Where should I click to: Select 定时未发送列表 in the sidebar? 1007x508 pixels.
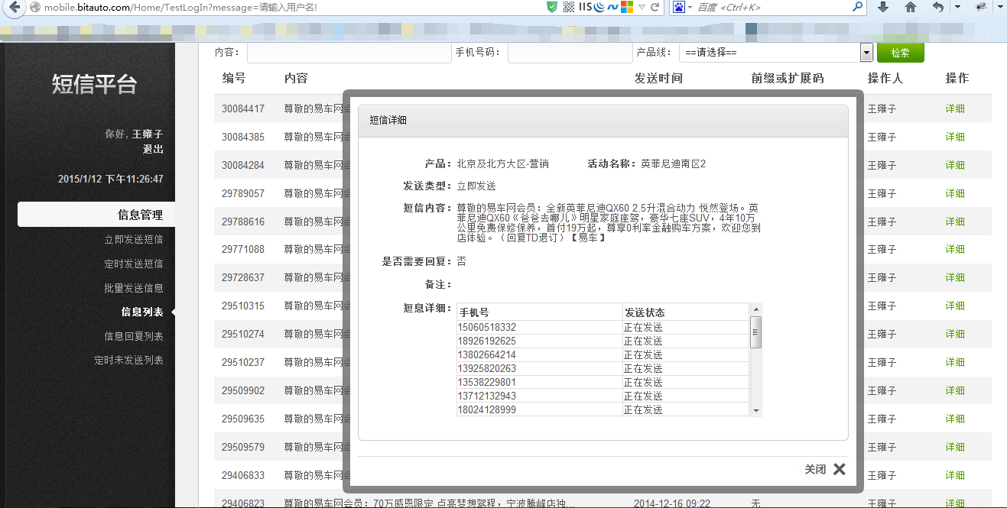(x=128, y=360)
